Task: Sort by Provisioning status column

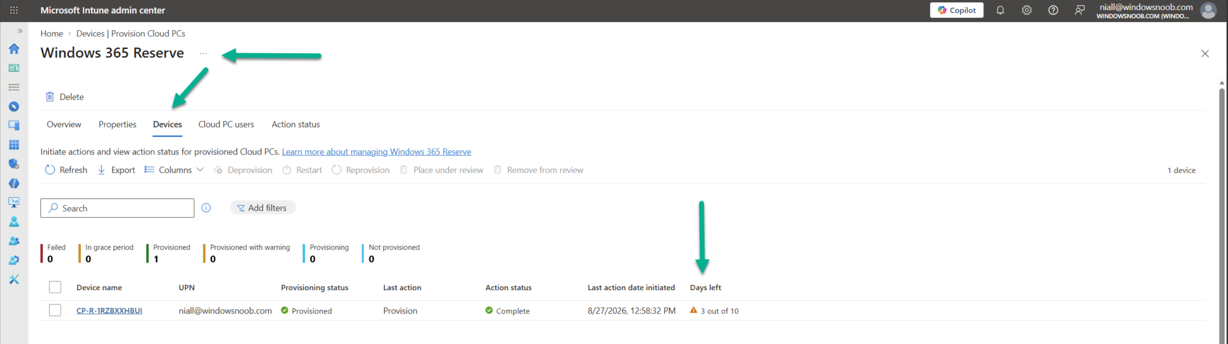Action: pyautogui.click(x=314, y=288)
